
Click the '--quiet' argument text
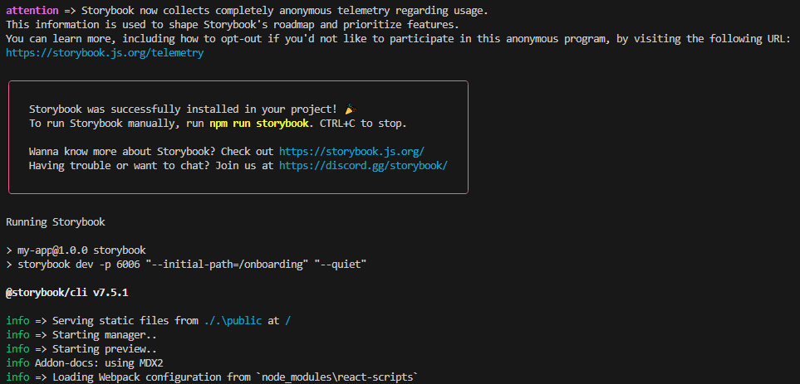tap(341, 265)
